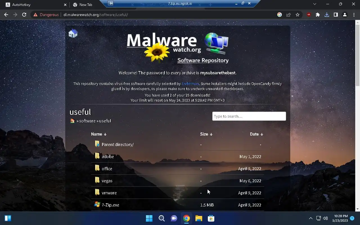The height and width of the screenshot is (225, 360).
Task: Open the uBlock Origin extension icon
Action: (309, 15)
